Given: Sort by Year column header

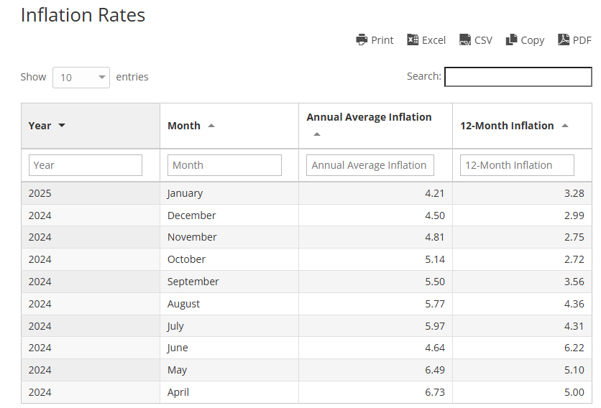Looking at the screenshot, I should click(x=91, y=126).
